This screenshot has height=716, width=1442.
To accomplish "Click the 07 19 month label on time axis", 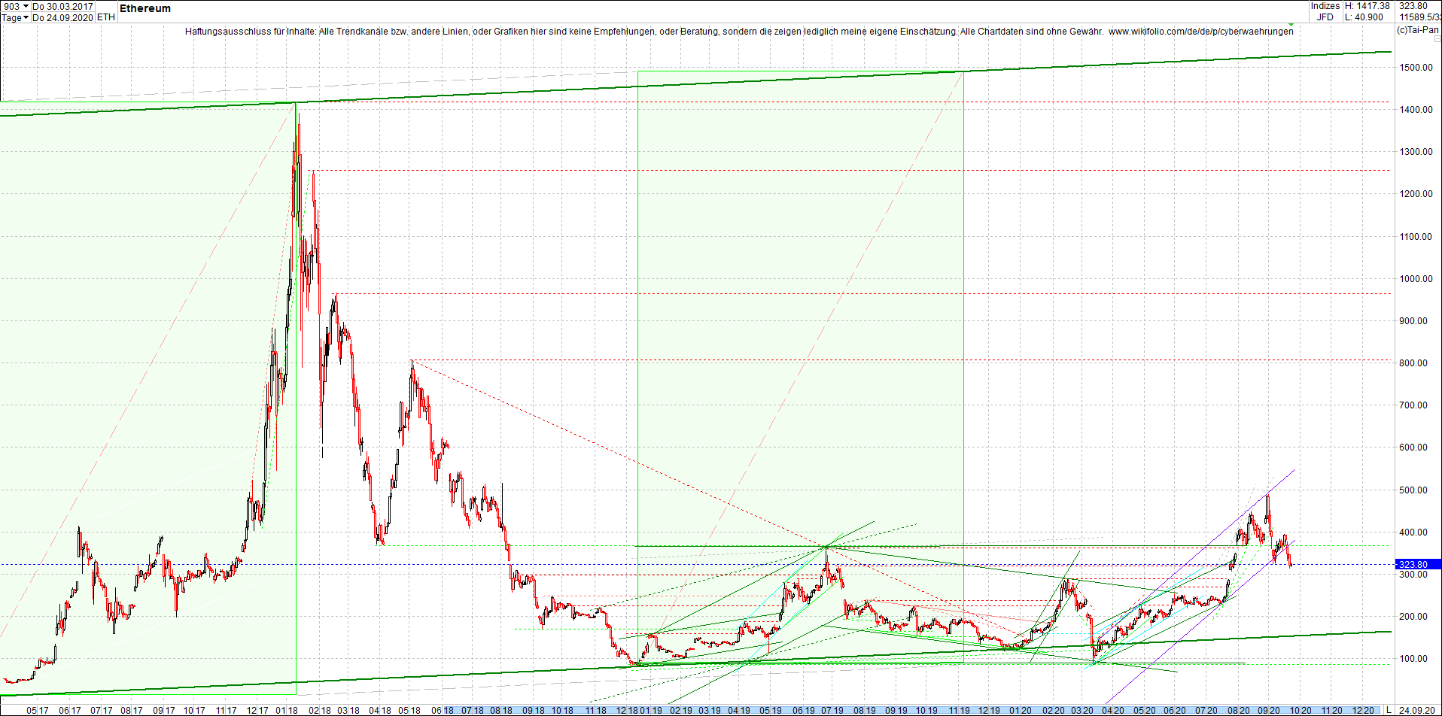I will click(x=832, y=710).
